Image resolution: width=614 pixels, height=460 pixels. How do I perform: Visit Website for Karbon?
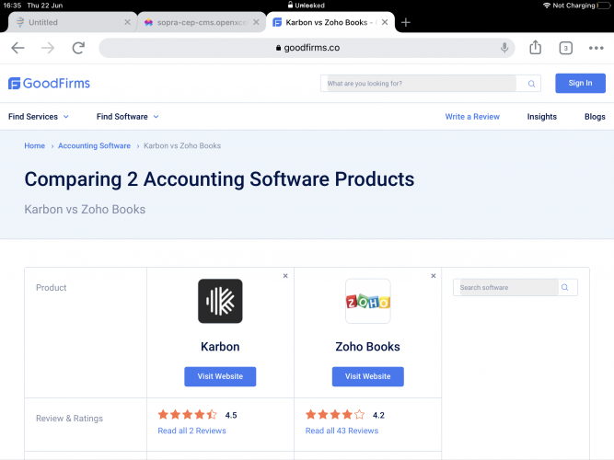click(x=220, y=376)
